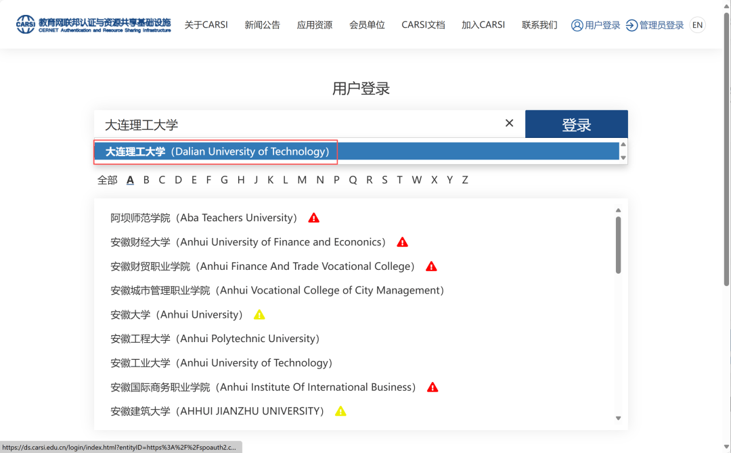Filter institutions by letter M
This screenshot has width=731, height=453.
(x=302, y=180)
